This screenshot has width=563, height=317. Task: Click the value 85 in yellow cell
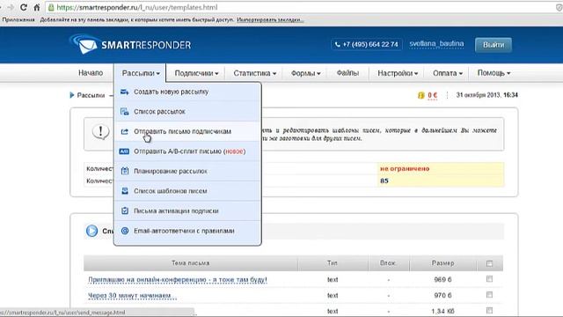(x=384, y=181)
